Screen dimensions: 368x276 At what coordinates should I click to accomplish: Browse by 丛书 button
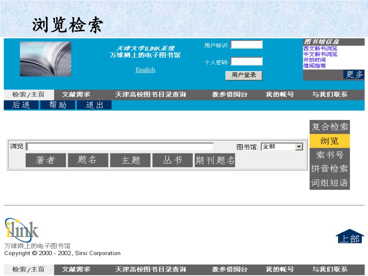172,160
